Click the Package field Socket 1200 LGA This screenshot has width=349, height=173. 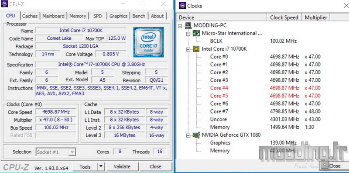click(81, 46)
